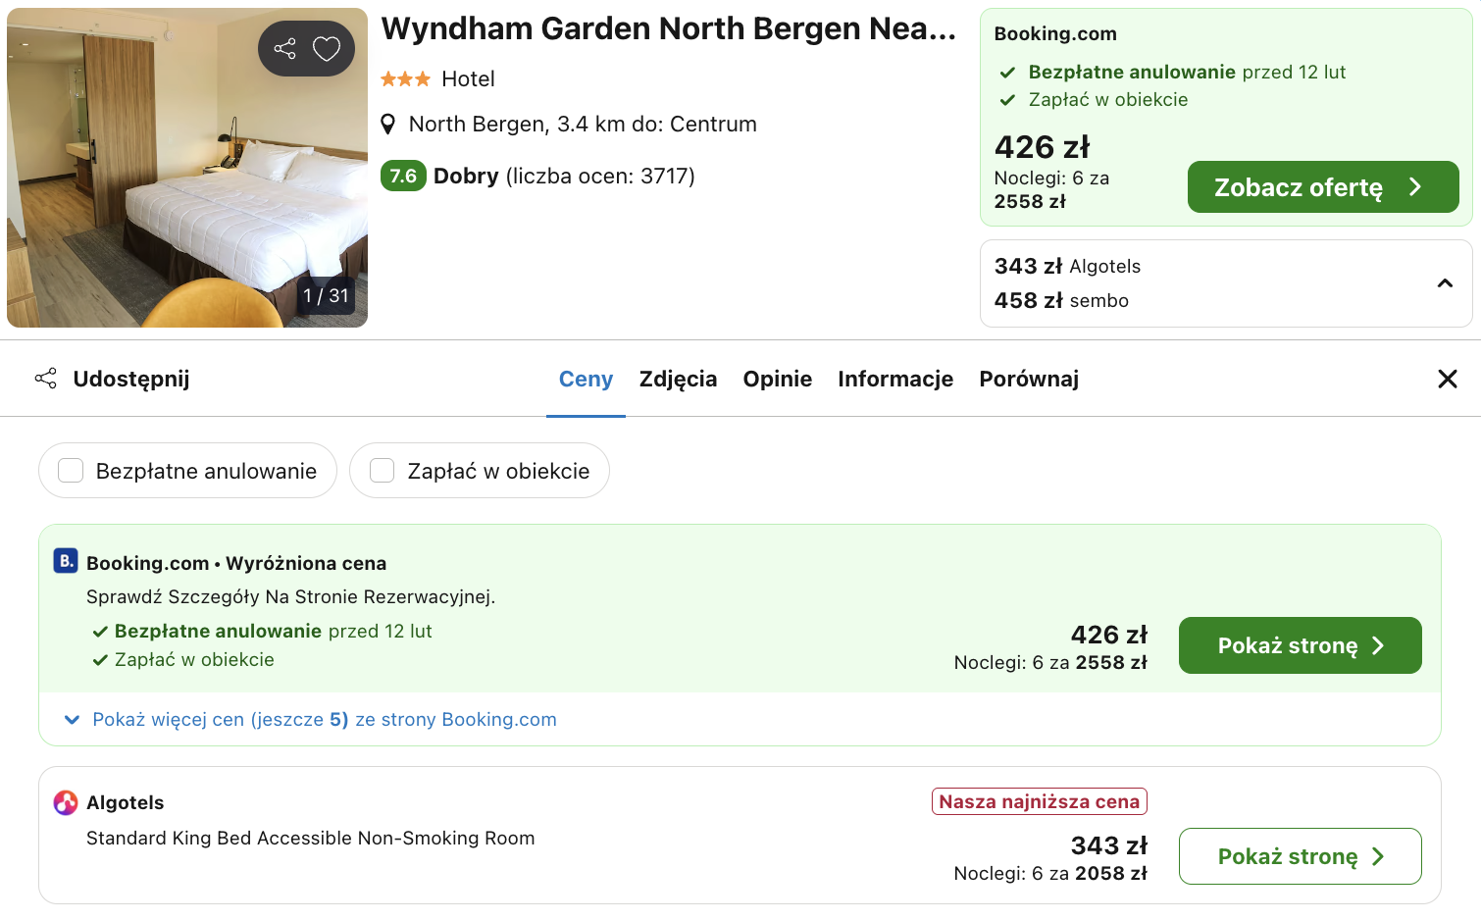This screenshot has width=1481, height=920.
Task: Click the Zobacz ofertę button
Action: click(x=1322, y=187)
